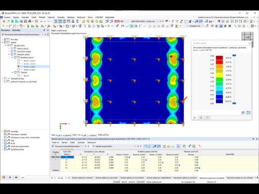Collapse the Podélná výztuž tree node
This screenshot has width=259, height=194.
12,58
